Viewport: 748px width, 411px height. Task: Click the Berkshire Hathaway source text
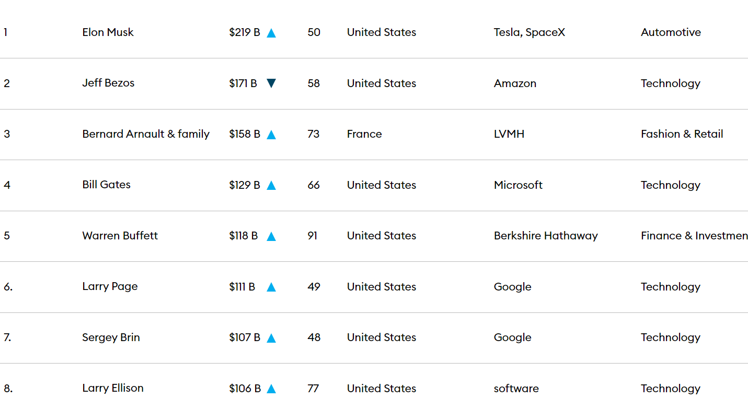pos(546,236)
